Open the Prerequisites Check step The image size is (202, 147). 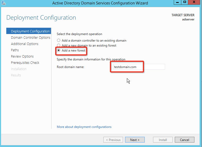point(25,63)
